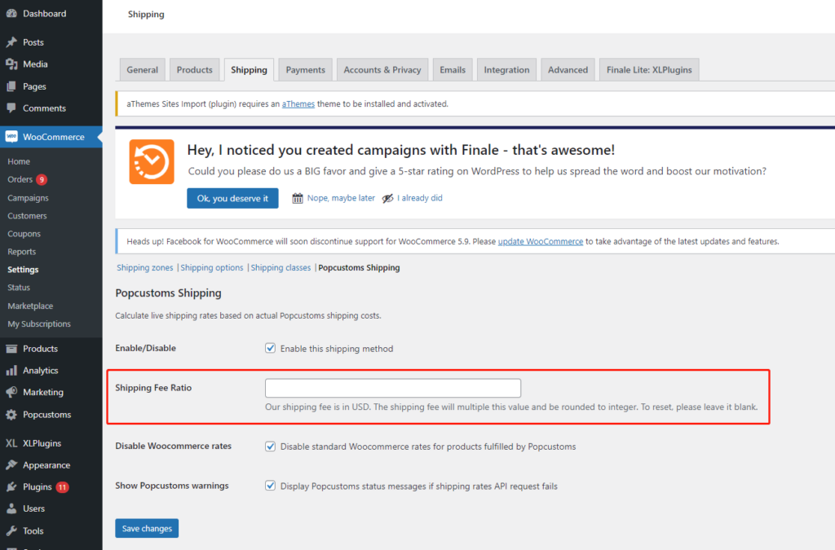Open Coupons submenu item
The height and width of the screenshot is (550, 835).
tap(24, 234)
